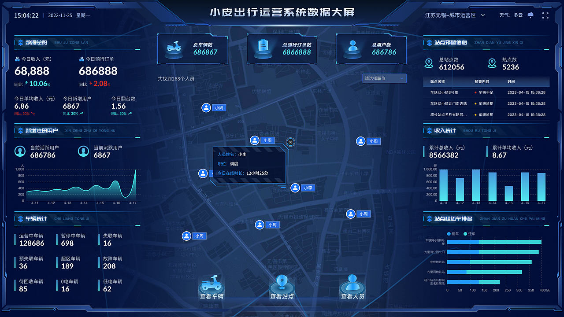
Task: Select the 小李 avatar marker on map
Action: (296, 188)
